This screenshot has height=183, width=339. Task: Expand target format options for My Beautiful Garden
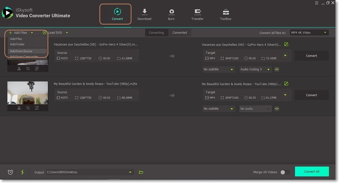(x=286, y=95)
